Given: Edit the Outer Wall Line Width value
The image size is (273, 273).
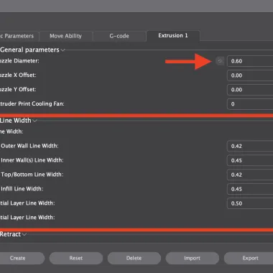Looking at the screenshot, I should point(250,146).
